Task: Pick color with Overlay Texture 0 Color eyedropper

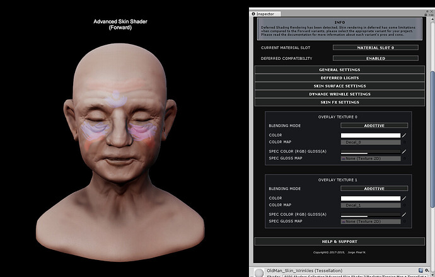Action: tap(404, 135)
